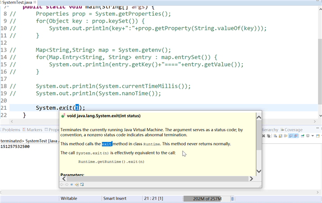Image resolution: width=322 pixels, height=203 pixels.
Task: Toggle Word Wrap icon in Console toolbar
Action: [x=286, y=136]
